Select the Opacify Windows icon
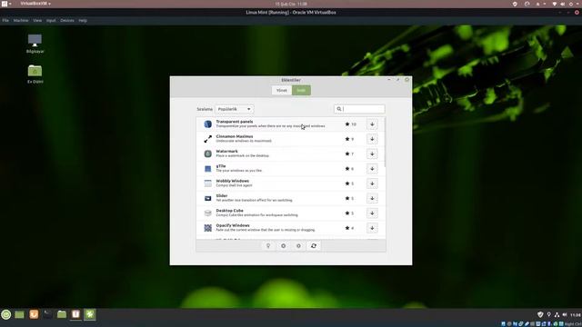The image size is (582, 327). (x=208, y=228)
